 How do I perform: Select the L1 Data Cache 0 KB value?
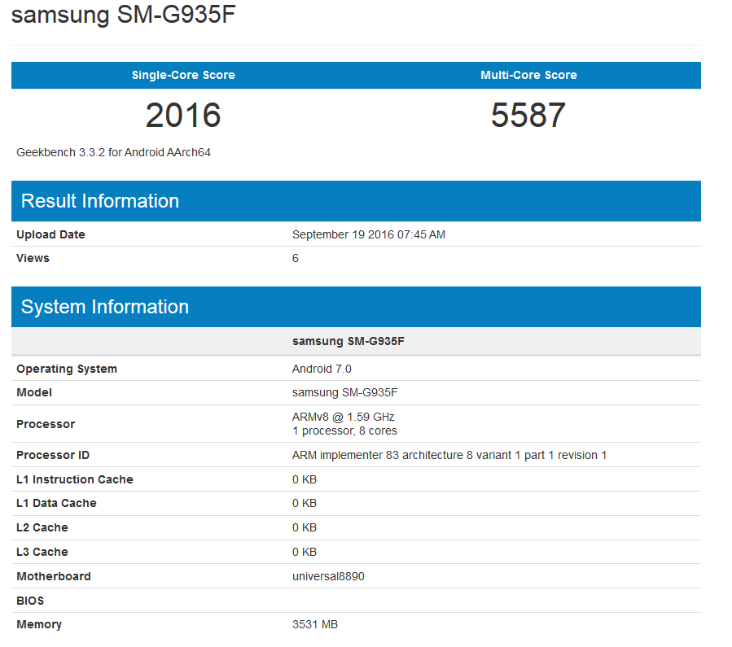coord(305,503)
